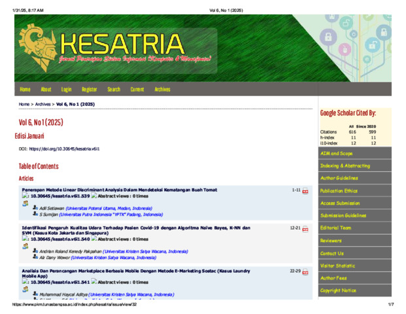Open the Author Guidelines sidebar link
The width and height of the screenshot is (406, 314).
point(339,178)
